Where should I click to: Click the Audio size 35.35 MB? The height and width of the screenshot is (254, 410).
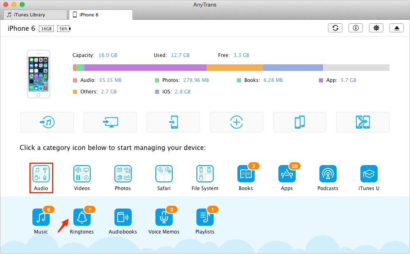click(x=110, y=80)
